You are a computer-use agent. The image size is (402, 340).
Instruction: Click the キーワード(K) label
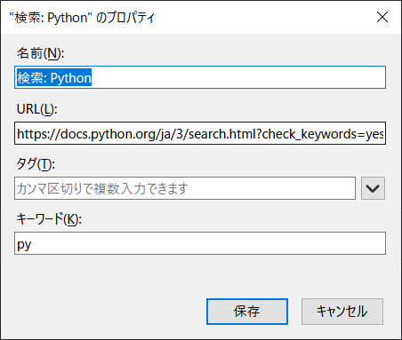[x=49, y=219]
